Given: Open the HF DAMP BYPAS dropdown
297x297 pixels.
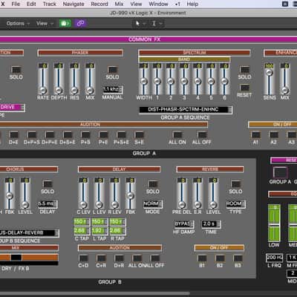Looking at the screenshot, I should [184, 224].
